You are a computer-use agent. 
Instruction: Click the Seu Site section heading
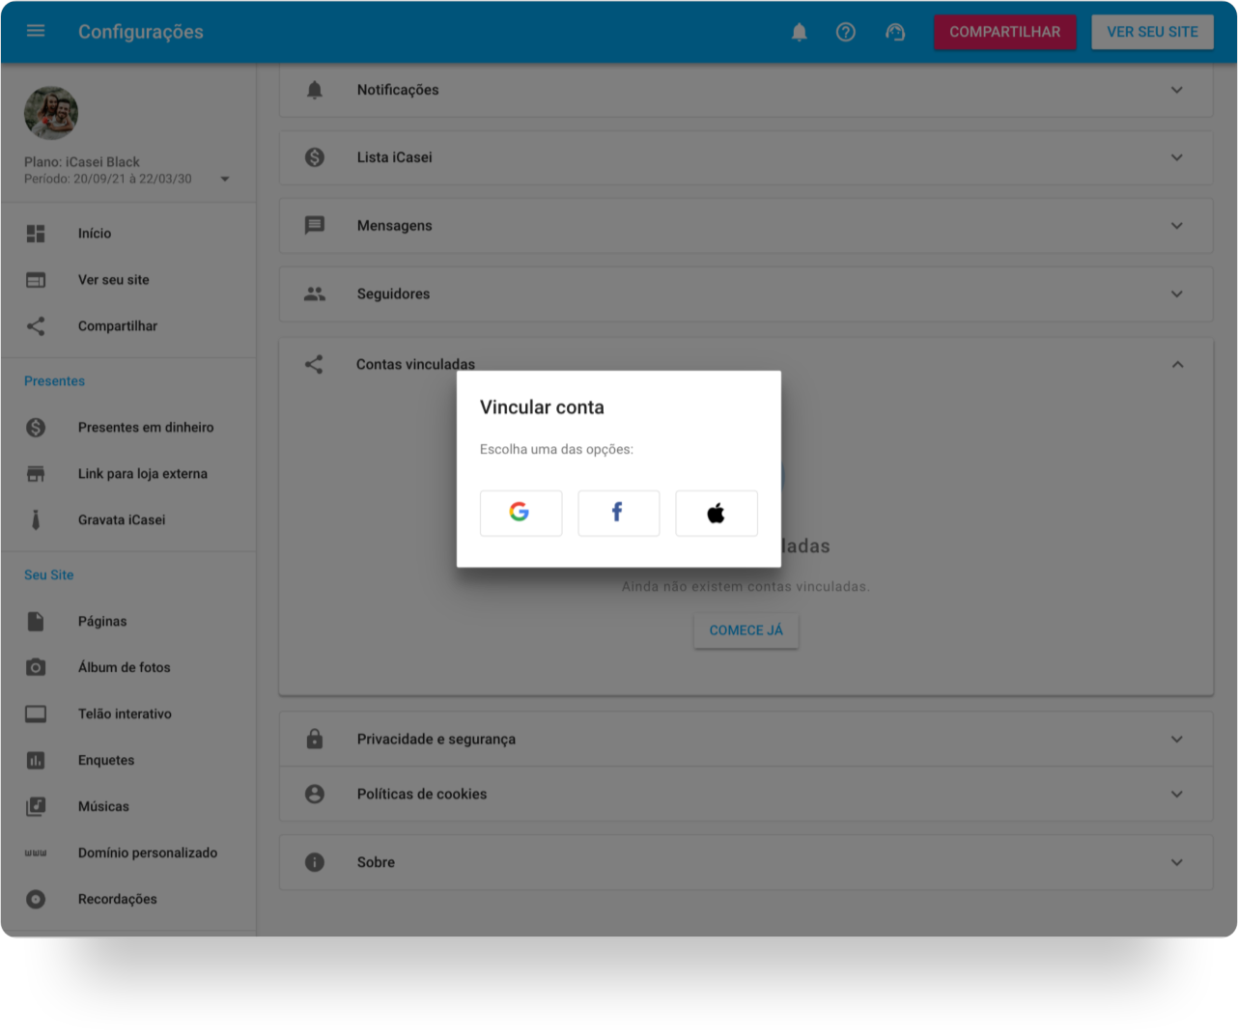click(x=49, y=575)
